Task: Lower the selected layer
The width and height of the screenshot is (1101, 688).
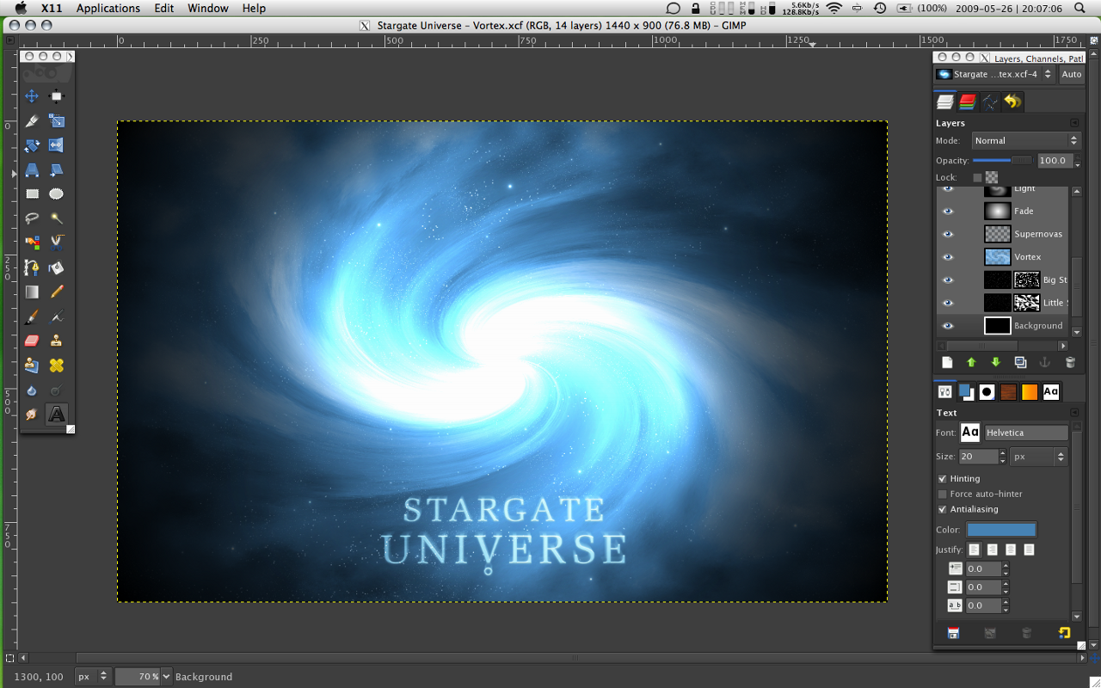Action: pos(996,363)
